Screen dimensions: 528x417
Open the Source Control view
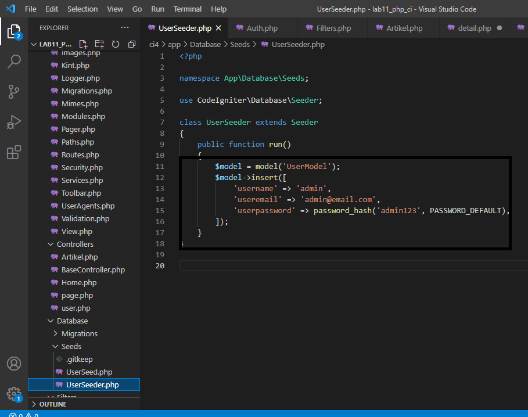pyautogui.click(x=14, y=92)
